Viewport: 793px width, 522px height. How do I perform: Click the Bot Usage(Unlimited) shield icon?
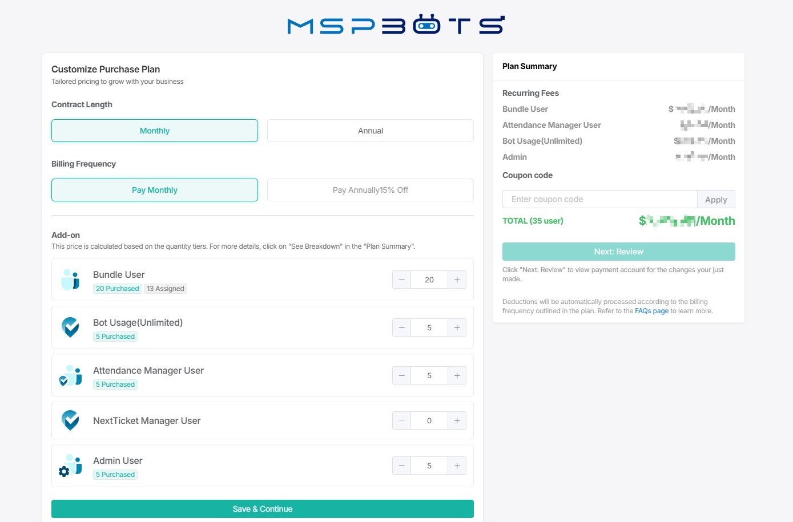(70, 327)
